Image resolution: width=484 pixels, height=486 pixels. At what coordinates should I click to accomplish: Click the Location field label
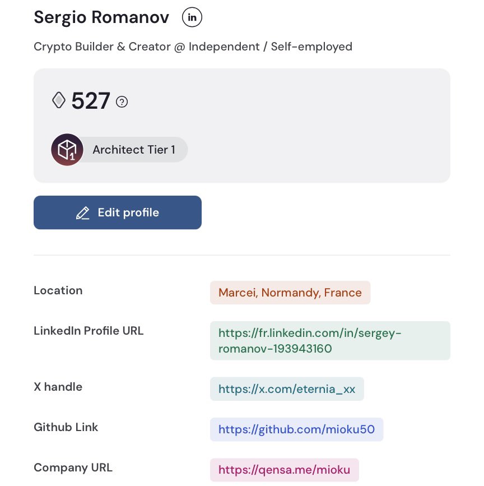(x=58, y=290)
